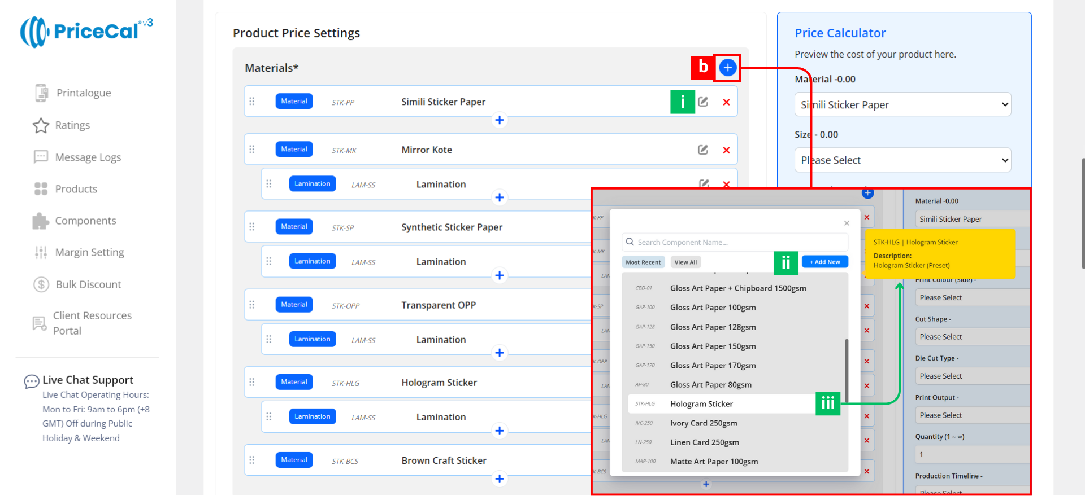Viewport: 1085px width, 496px height.
Task: Click the blue add material plus button
Action: click(727, 68)
